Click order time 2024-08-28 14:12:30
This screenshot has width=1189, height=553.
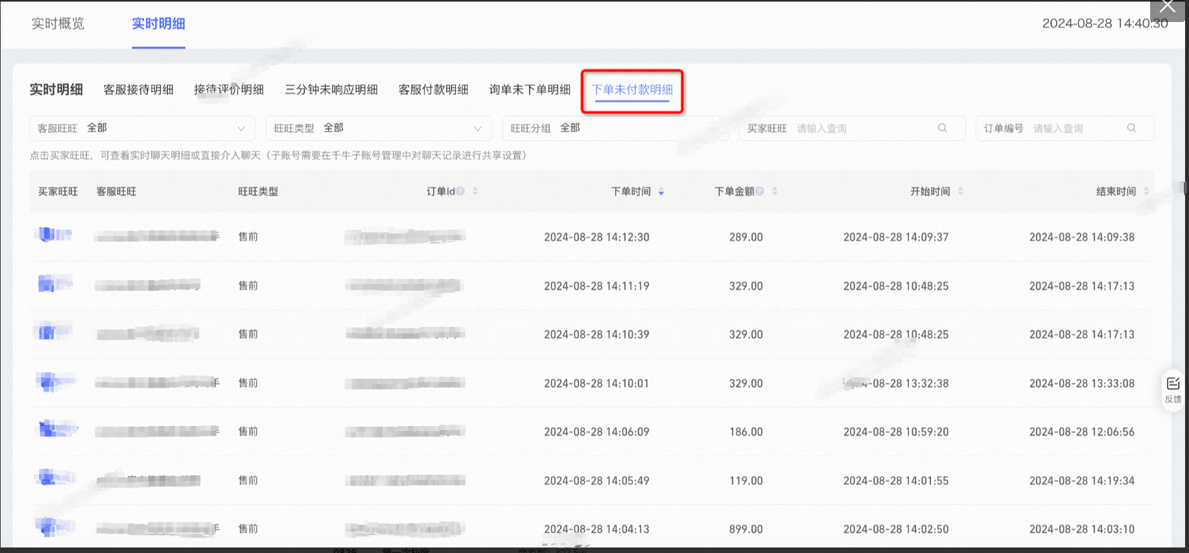pyautogui.click(x=596, y=237)
